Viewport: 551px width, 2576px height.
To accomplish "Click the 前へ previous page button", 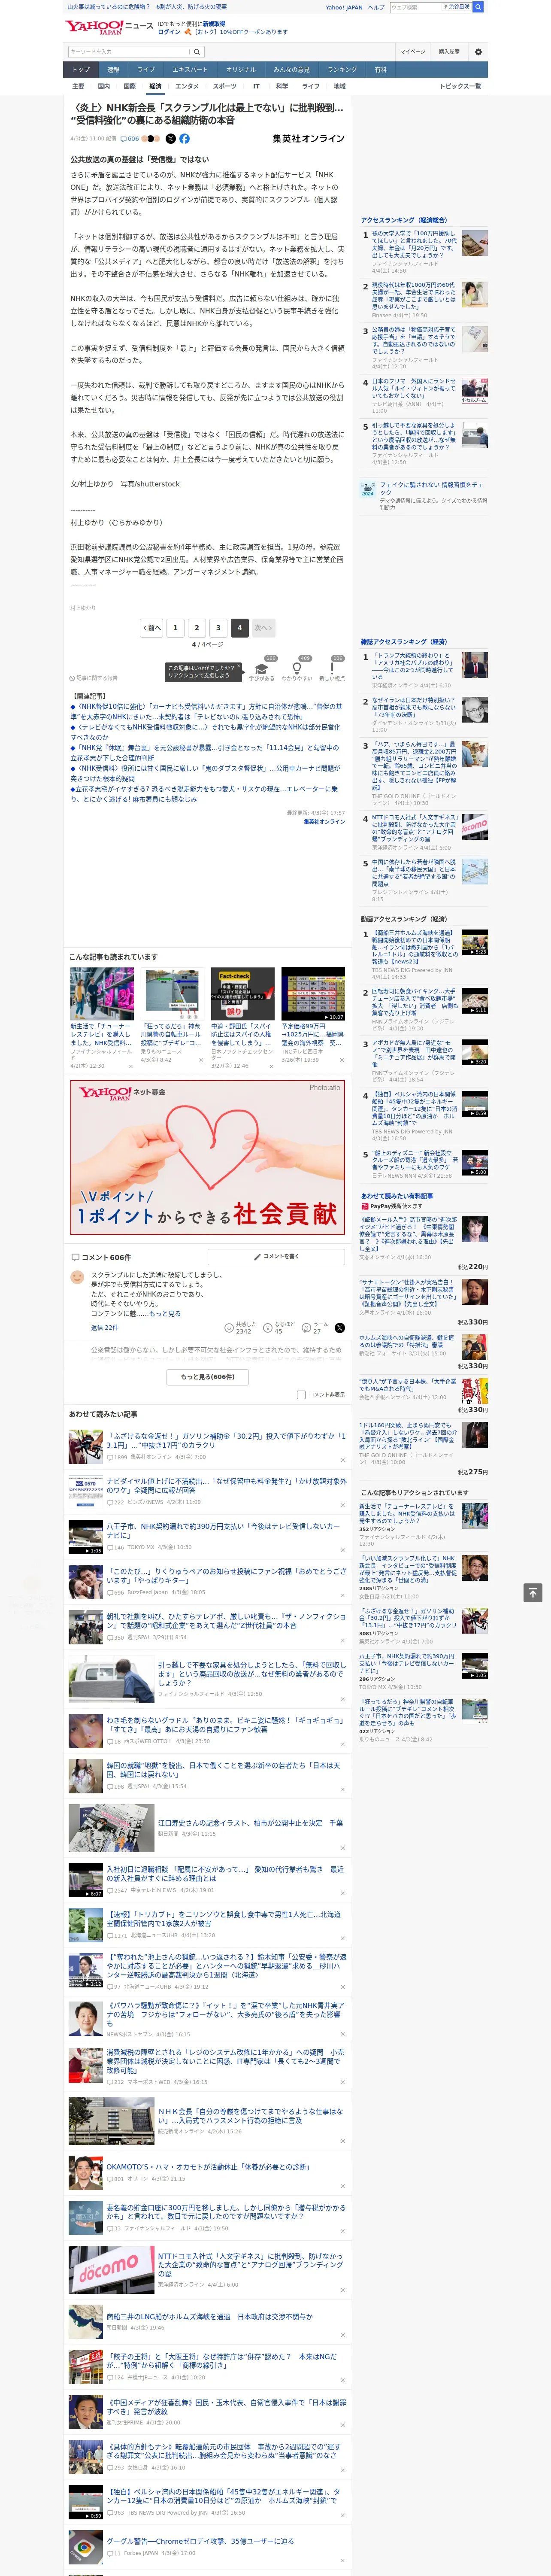I will (x=152, y=628).
